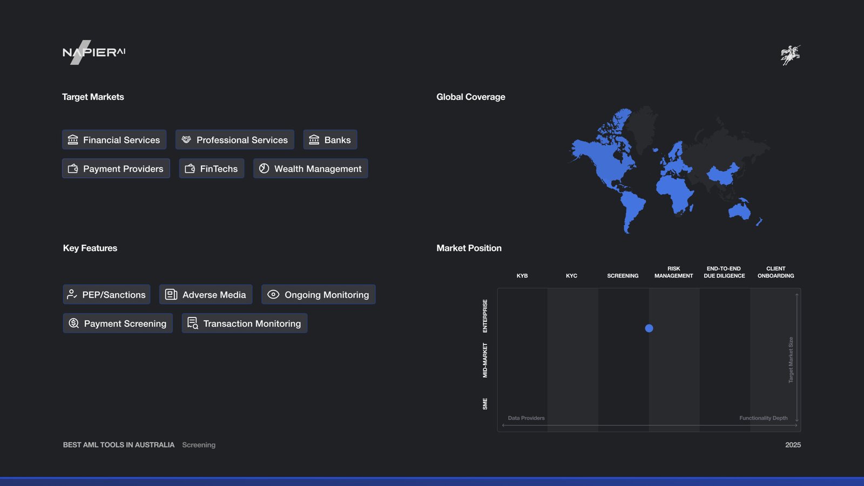This screenshot has height=486, width=864.
Task: Click the receipt search icon beside Transaction Monitoring
Action: click(x=193, y=323)
